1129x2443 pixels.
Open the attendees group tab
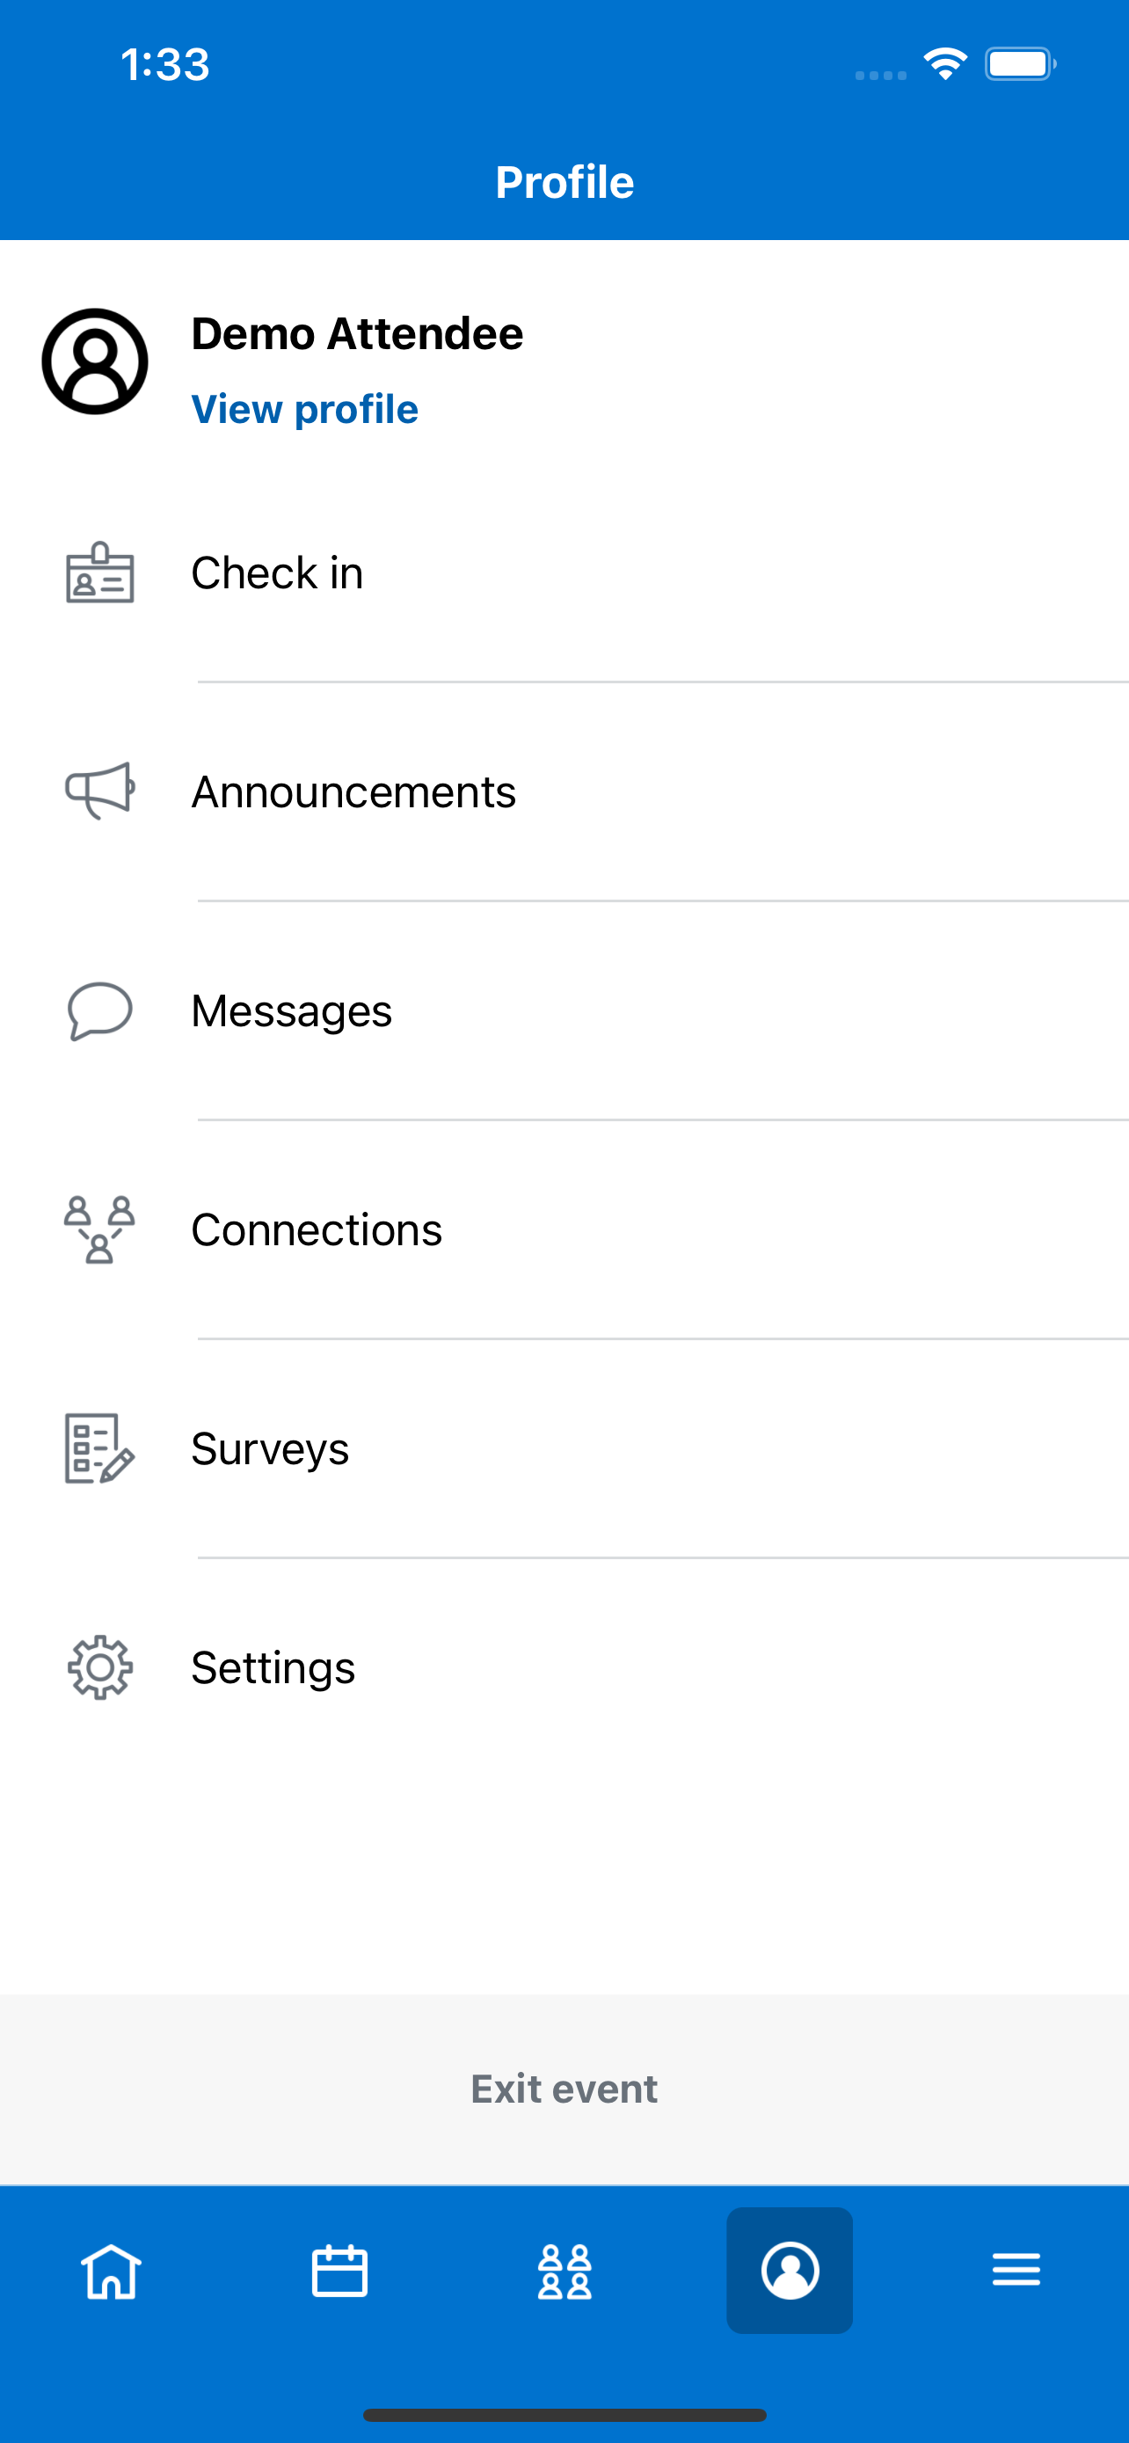pyautogui.click(x=565, y=2272)
